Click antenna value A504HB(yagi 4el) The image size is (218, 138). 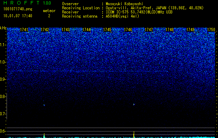coord(122,16)
